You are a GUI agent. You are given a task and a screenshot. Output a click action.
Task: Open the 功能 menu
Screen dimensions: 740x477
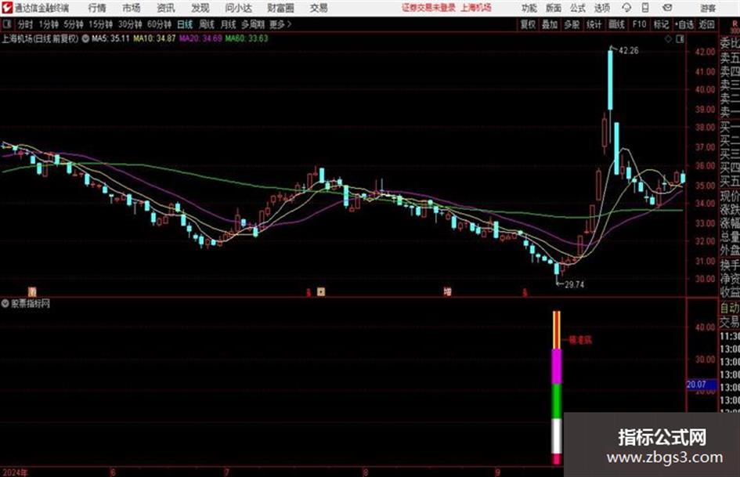click(529, 8)
